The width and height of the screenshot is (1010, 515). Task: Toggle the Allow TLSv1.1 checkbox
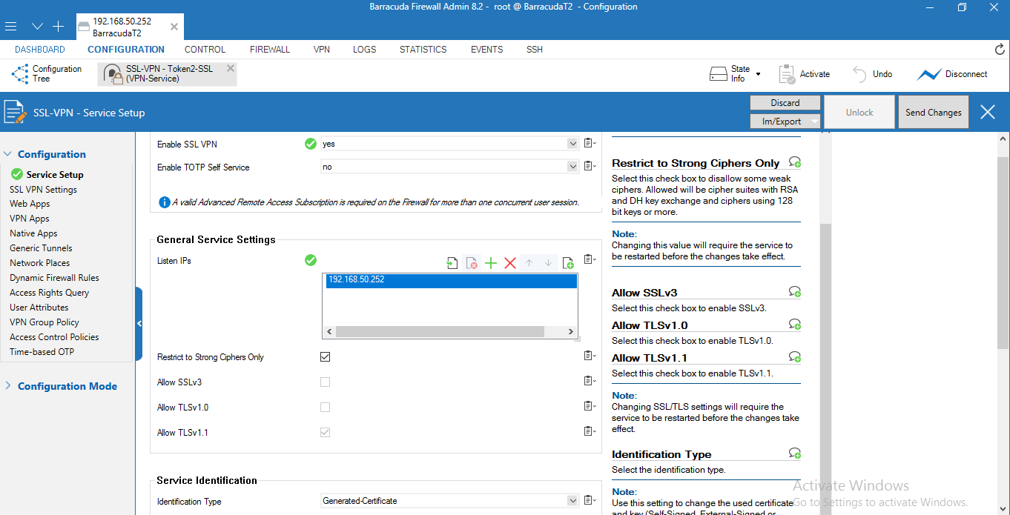pyautogui.click(x=325, y=433)
